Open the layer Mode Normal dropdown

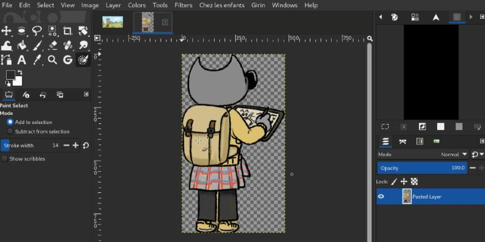[422, 154]
